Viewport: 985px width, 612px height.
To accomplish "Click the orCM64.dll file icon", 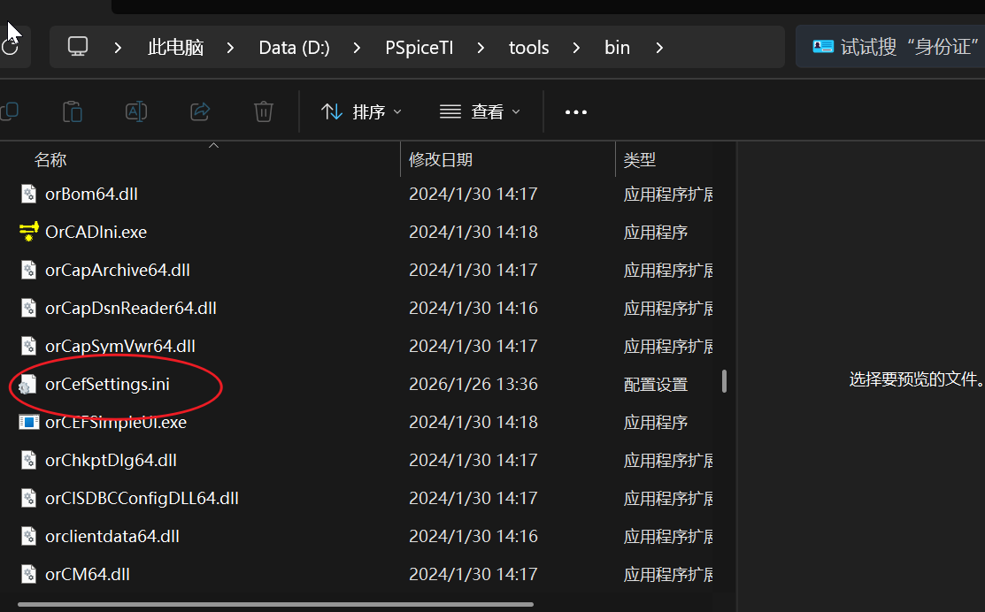I will point(29,574).
